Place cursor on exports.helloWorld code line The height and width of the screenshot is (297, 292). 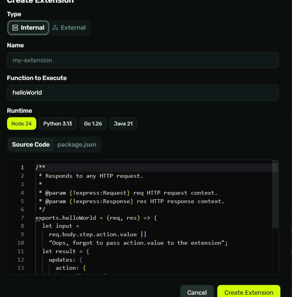coord(96,218)
